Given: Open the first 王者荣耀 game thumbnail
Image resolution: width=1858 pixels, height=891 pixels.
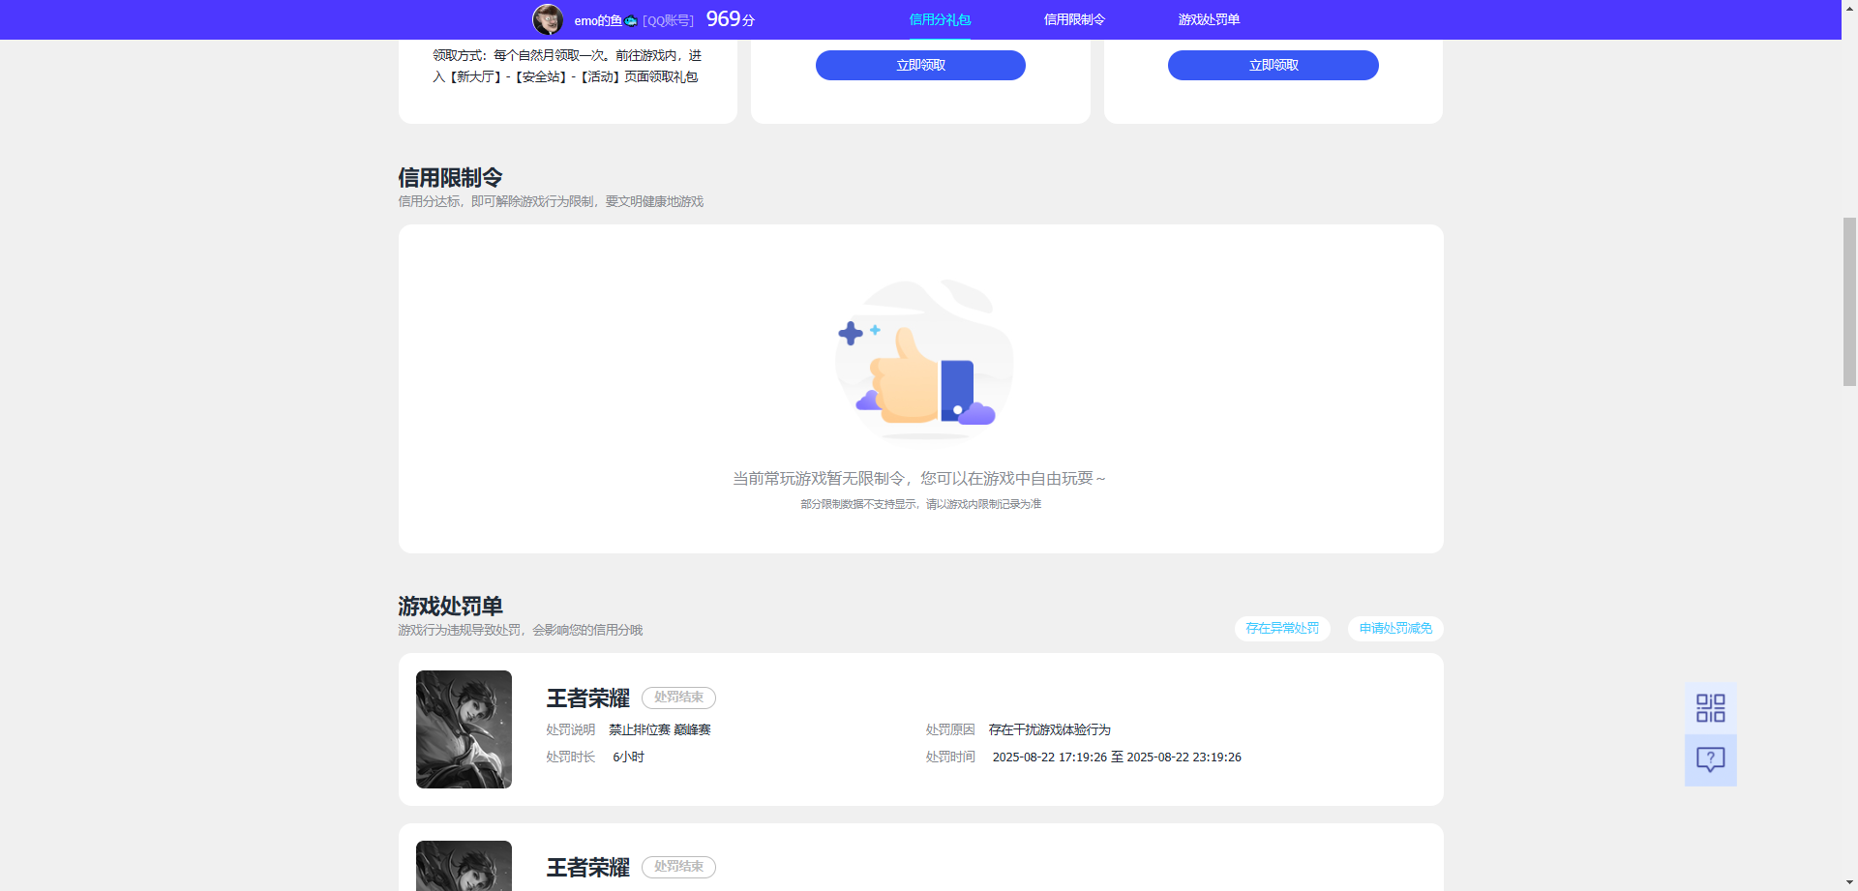Looking at the screenshot, I should [x=463, y=728].
